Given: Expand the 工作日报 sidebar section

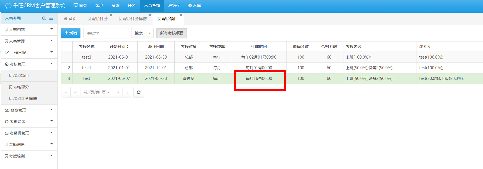Looking at the screenshot, I should click(x=29, y=53).
